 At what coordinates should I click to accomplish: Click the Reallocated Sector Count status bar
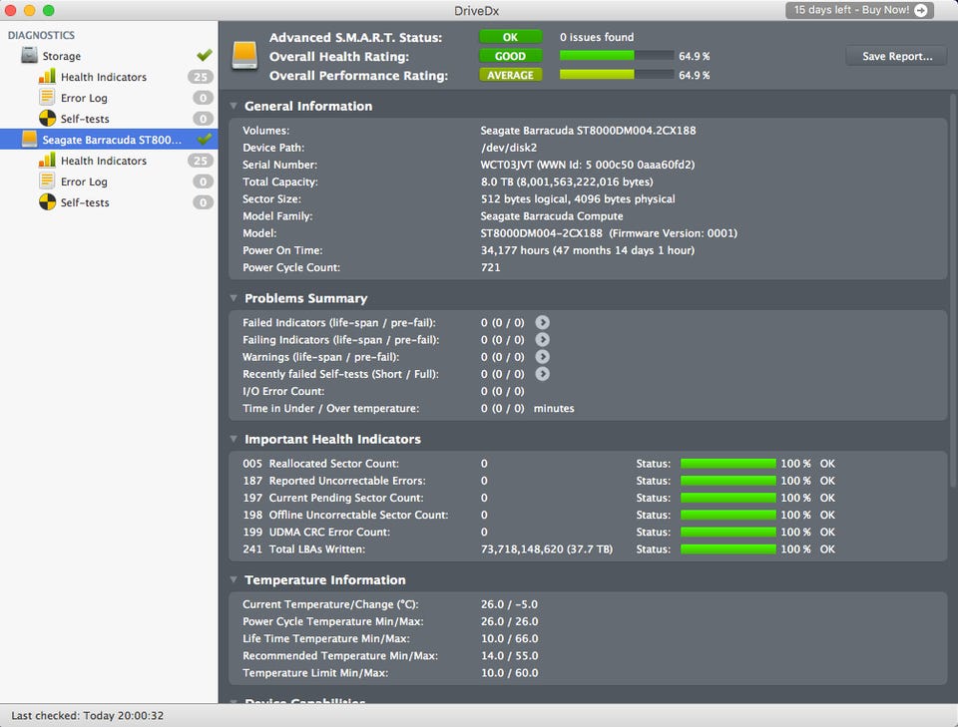coord(728,464)
